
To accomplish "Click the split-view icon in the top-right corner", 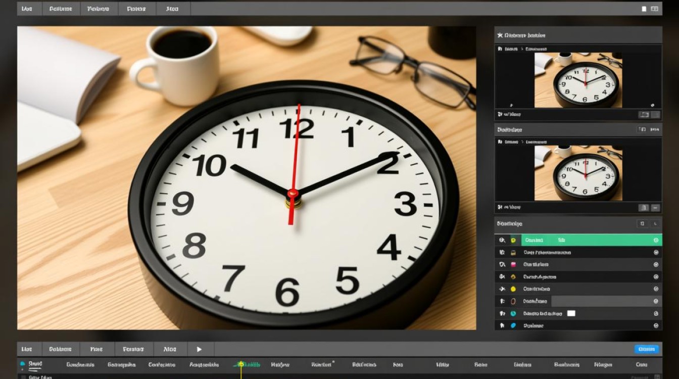I will [655, 9].
